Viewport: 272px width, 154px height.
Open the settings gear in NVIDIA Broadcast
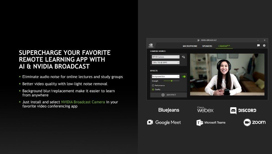[x=264, y=45]
